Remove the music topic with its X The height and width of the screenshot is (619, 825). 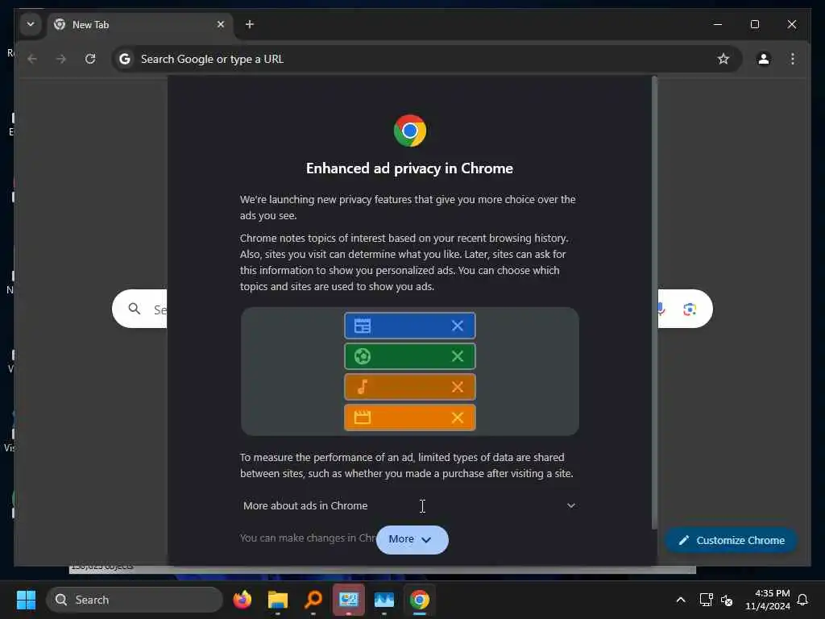click(x=458, y=387)
